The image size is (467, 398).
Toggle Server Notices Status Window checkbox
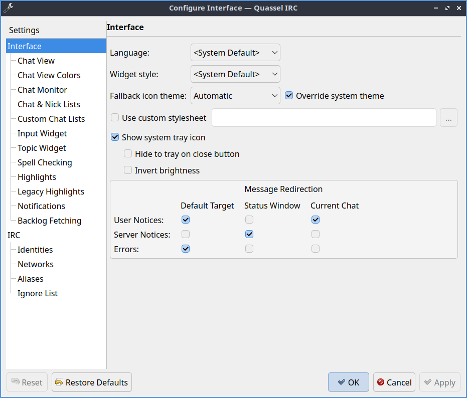tap(249, 234)
